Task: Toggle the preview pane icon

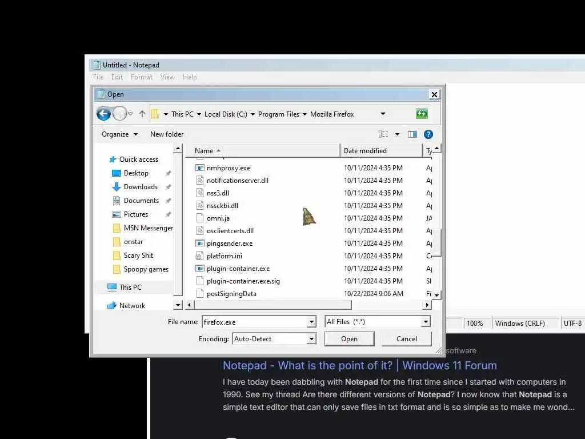Action: point(412,134)
